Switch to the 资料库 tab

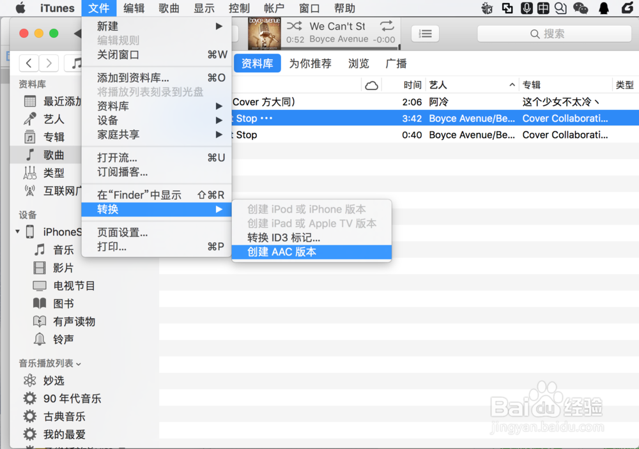click(x=257, y=63)
